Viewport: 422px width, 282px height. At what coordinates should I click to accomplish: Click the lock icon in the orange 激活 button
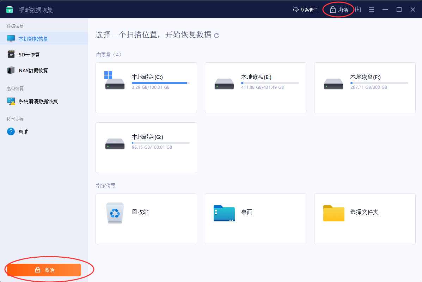pos(38,270)
